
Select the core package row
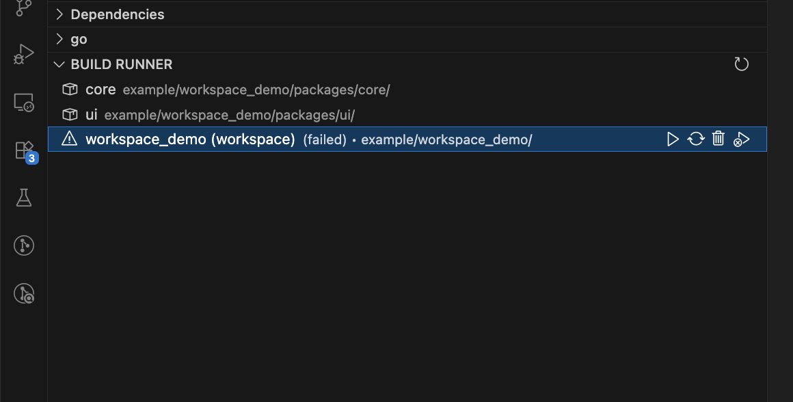point(407,90)
